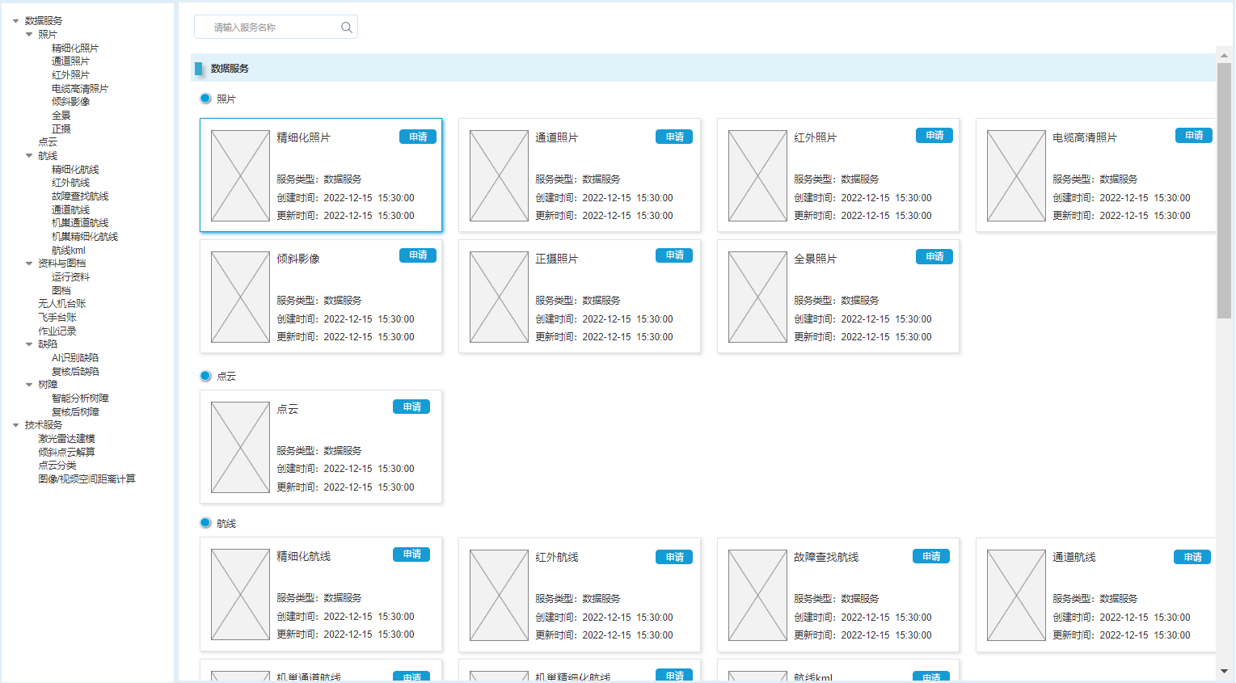Collapse the 缺陷 tree node

pyautogui.click(x=29, y=344)
